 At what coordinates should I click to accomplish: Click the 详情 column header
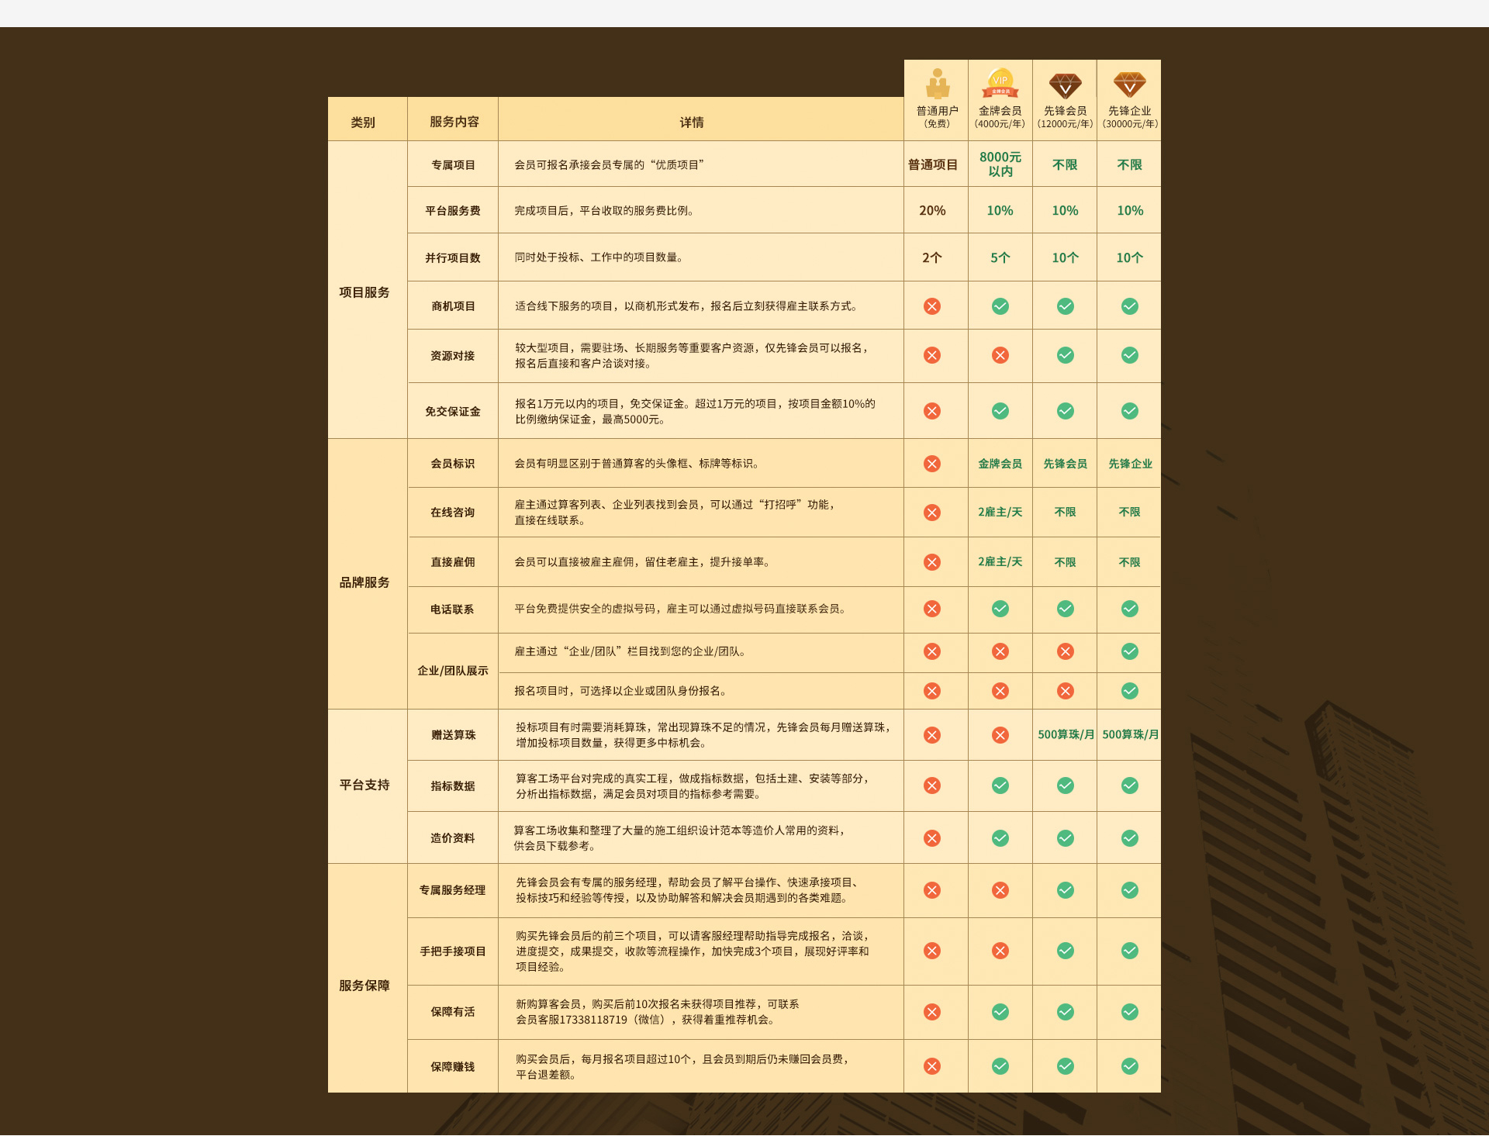pyautogui.click(x=692, y=123)
